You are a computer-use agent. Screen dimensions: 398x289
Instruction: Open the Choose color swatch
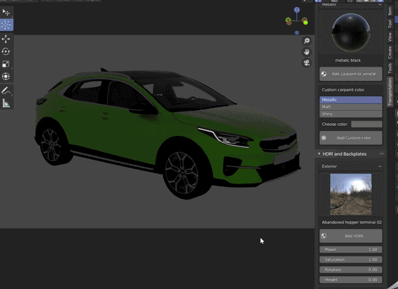(x=367, y=125)
